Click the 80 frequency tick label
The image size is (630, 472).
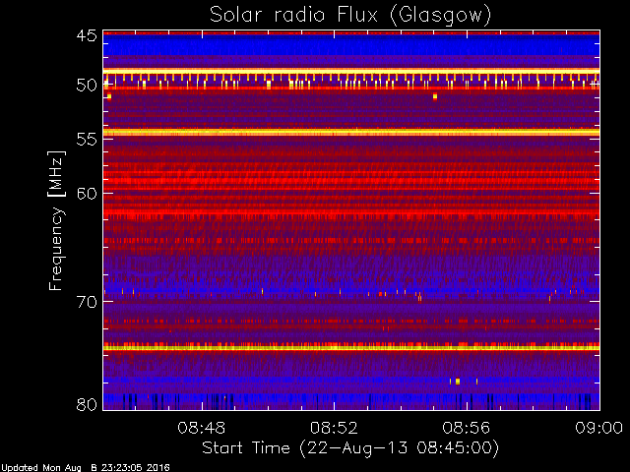point(87,404)
